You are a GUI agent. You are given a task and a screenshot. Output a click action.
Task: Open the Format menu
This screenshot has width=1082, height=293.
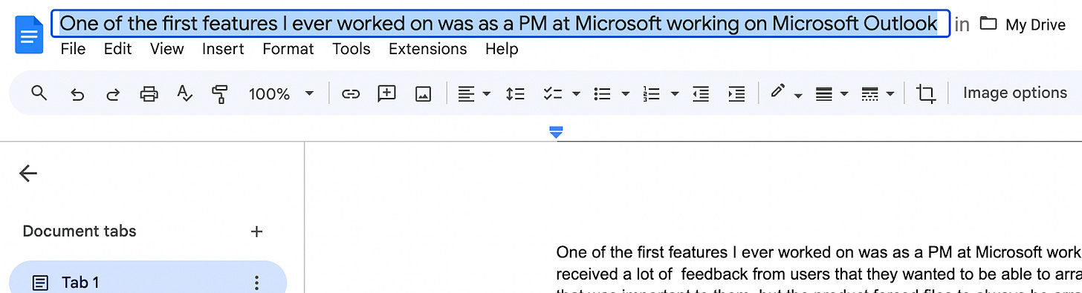tap(288, 50)
